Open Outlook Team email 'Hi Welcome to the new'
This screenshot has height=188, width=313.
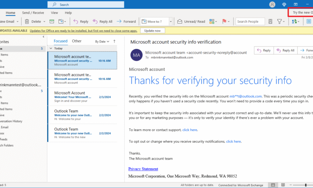coord(82,133)
